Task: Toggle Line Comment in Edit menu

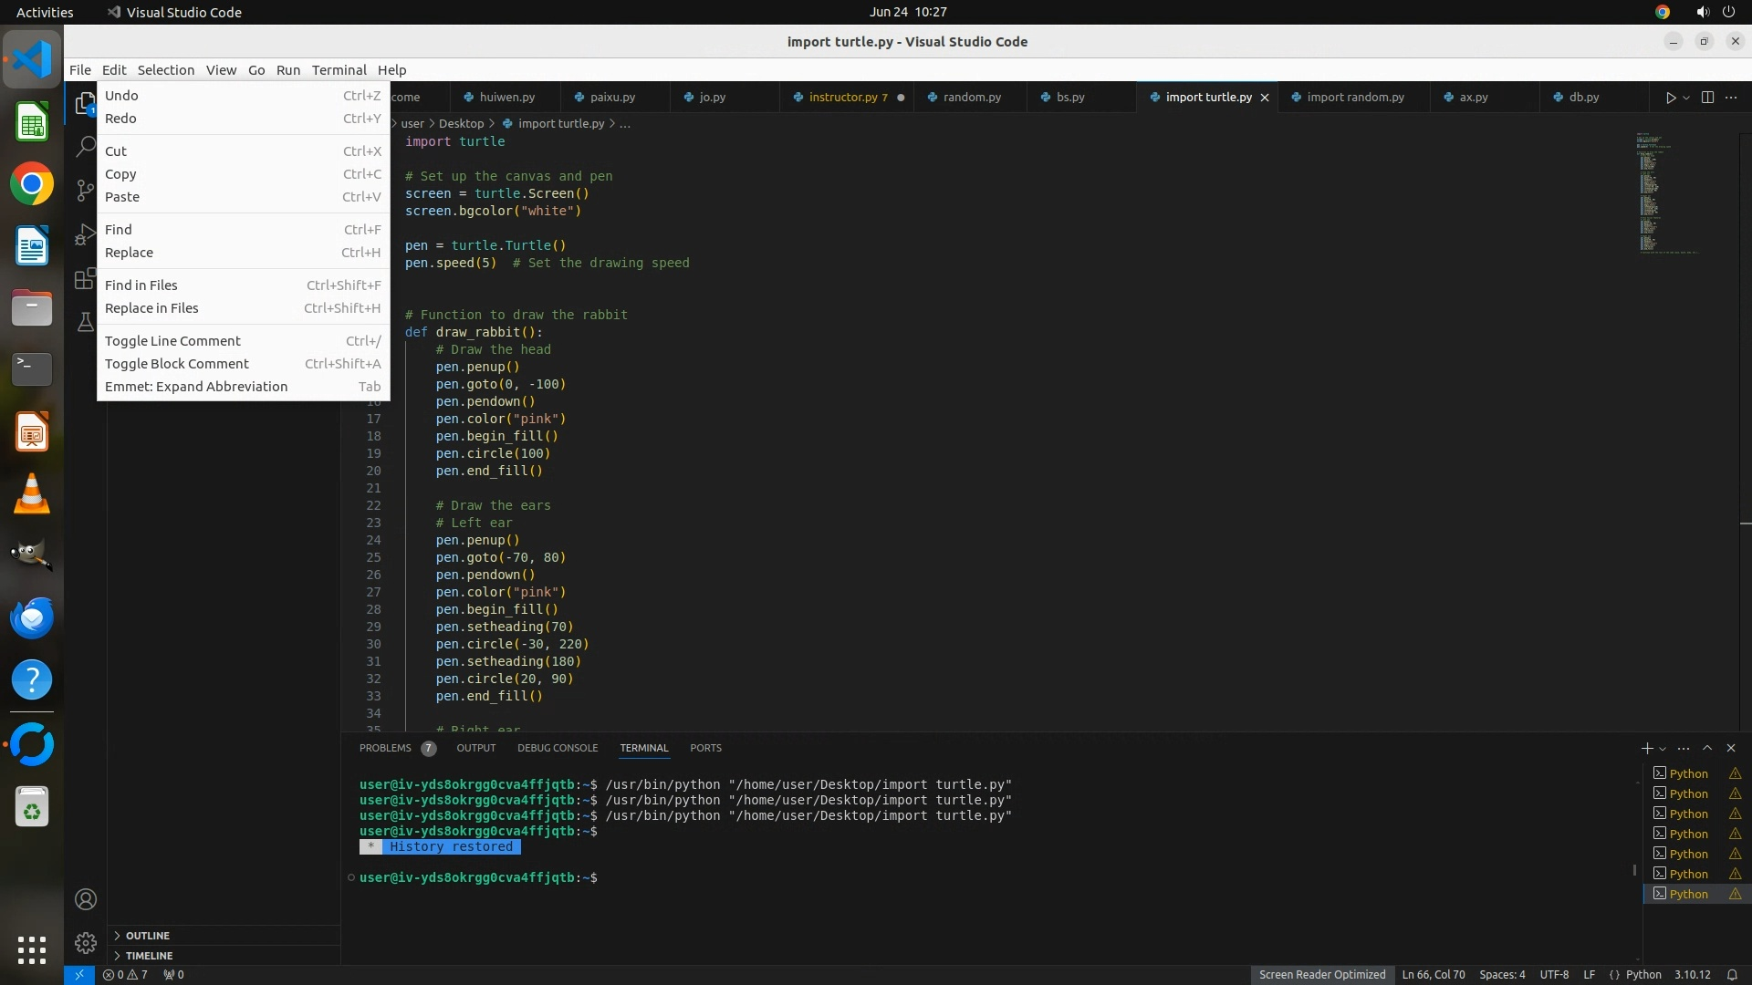Action: 172,341
